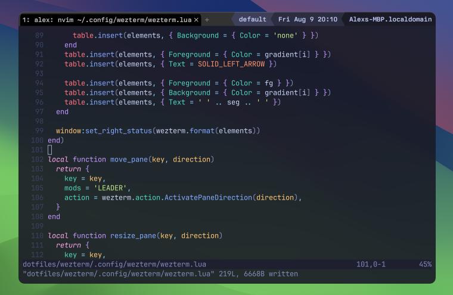The height and width of the screenshot is (295, 453).
Task: Click the 'default' workspace status segment
Action: 252,19
